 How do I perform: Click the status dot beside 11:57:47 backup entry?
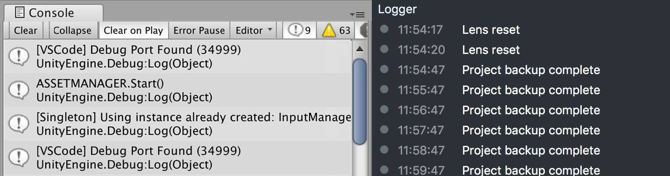tap(384, 129)
